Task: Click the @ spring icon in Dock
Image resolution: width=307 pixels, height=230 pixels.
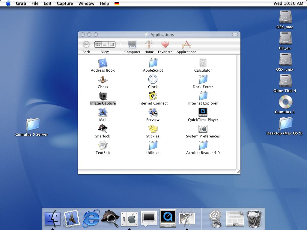Action: [x=215, y=218]
